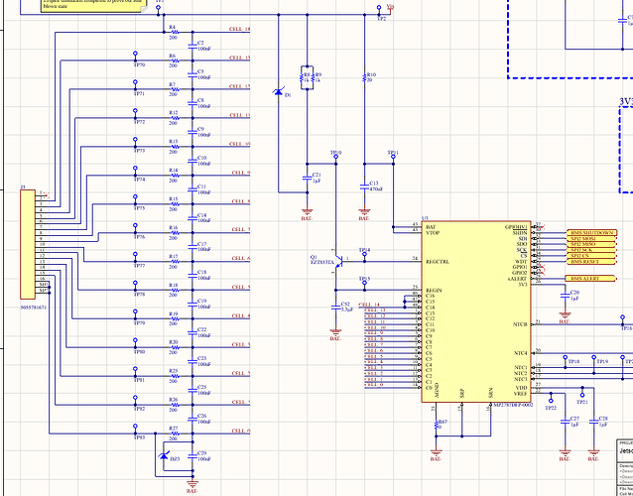Select resistor R8 symbol
The width and height of the screenshot is (633, 496).
click(304, 78)
